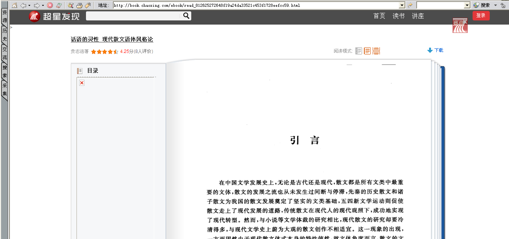Open the 读书 navigation menu item
Viewport: 509px width, 239px height.
tap(398, 16)
